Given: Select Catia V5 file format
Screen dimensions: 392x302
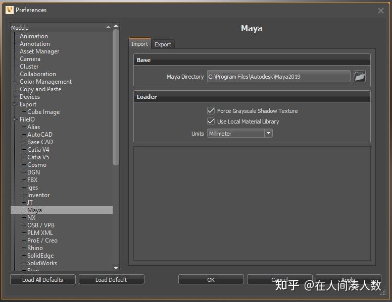Looking at the screenshot, I should [x=38, y=157].
